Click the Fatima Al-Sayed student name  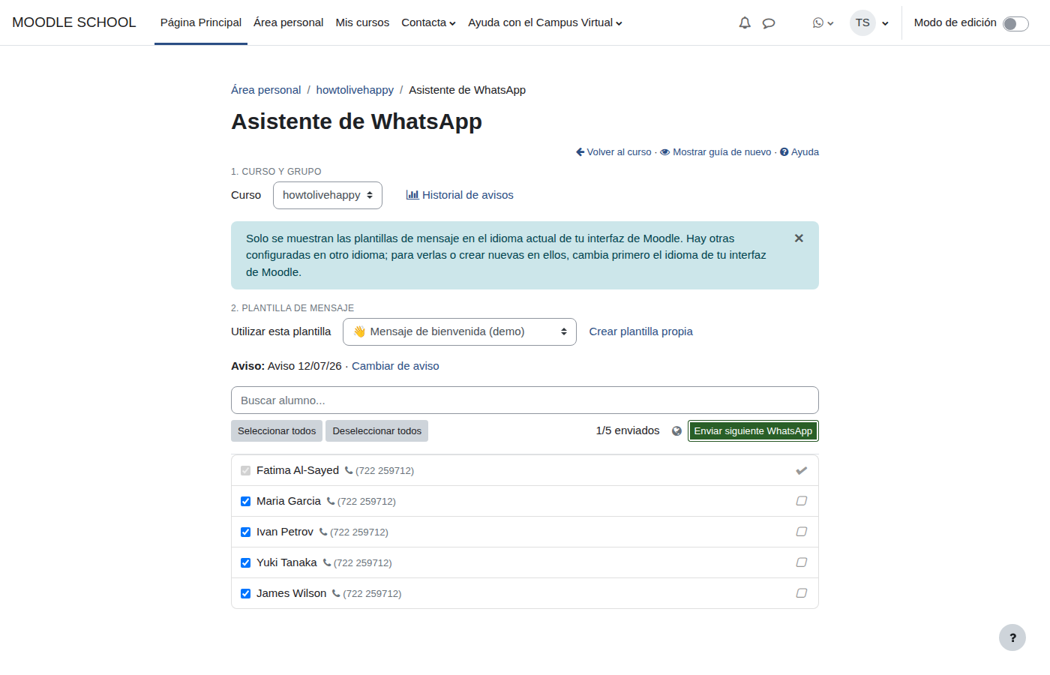pos(298,470)
